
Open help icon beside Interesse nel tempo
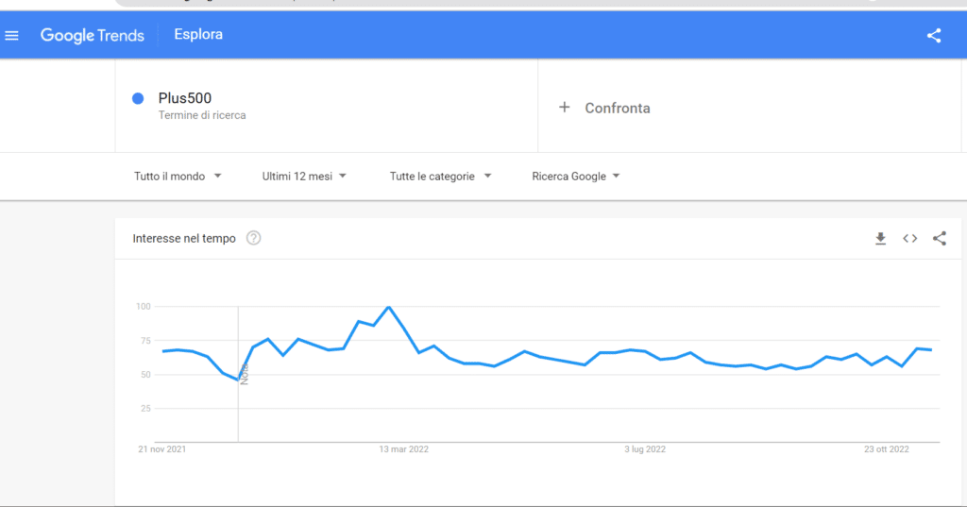(253, 239)
